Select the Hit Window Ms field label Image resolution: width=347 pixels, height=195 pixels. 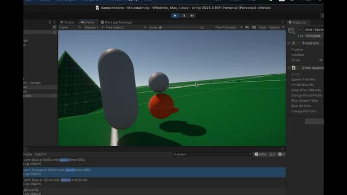pos(303,85)
